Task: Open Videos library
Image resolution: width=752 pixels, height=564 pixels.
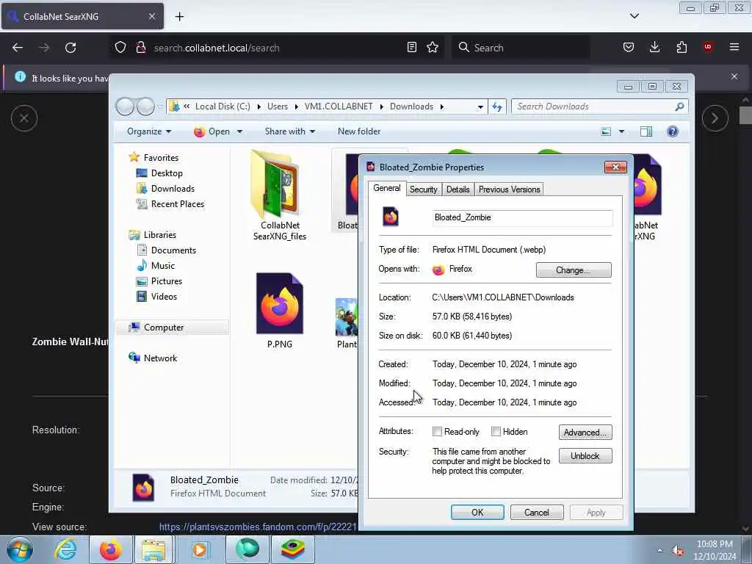Action: [164, 297]
